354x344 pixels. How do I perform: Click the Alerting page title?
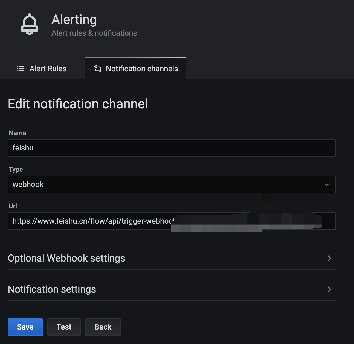click(74, 20)
